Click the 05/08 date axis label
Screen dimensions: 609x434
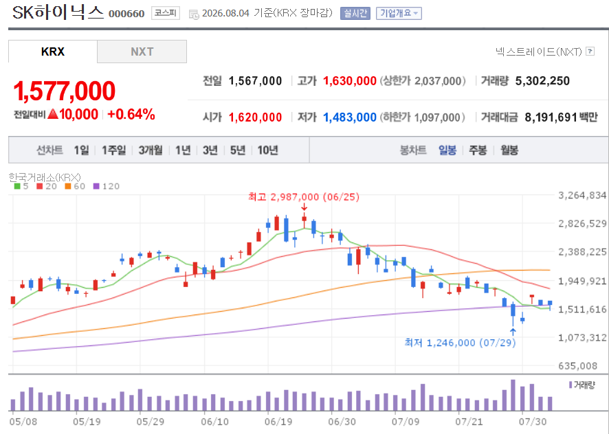click(x=23, y=422)
